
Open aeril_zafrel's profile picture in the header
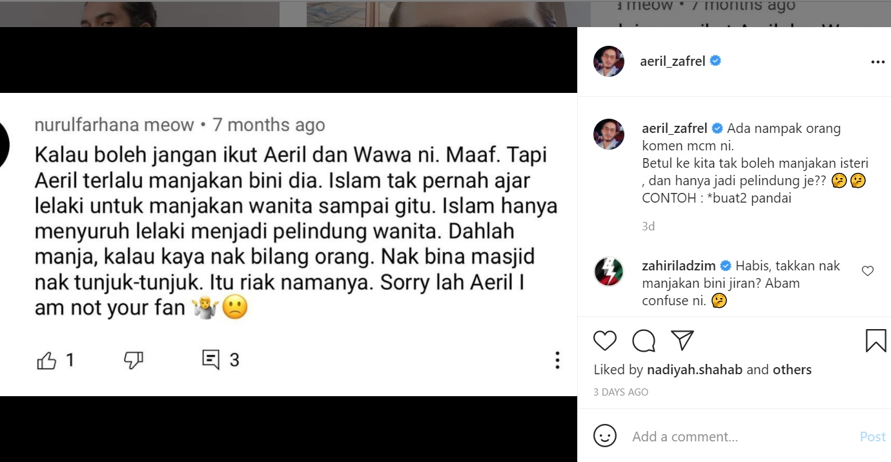coord(609,61)
